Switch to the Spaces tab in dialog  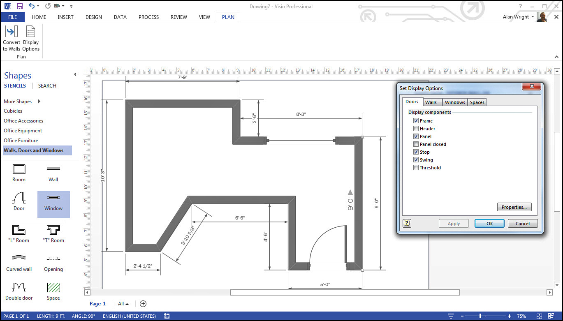(x=477, y=102)
